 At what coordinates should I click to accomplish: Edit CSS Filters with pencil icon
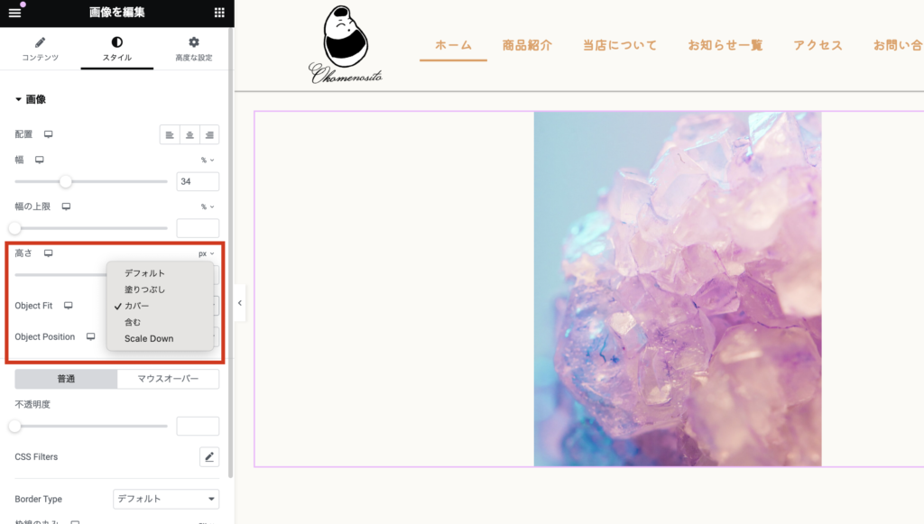(x=209, y=457)
